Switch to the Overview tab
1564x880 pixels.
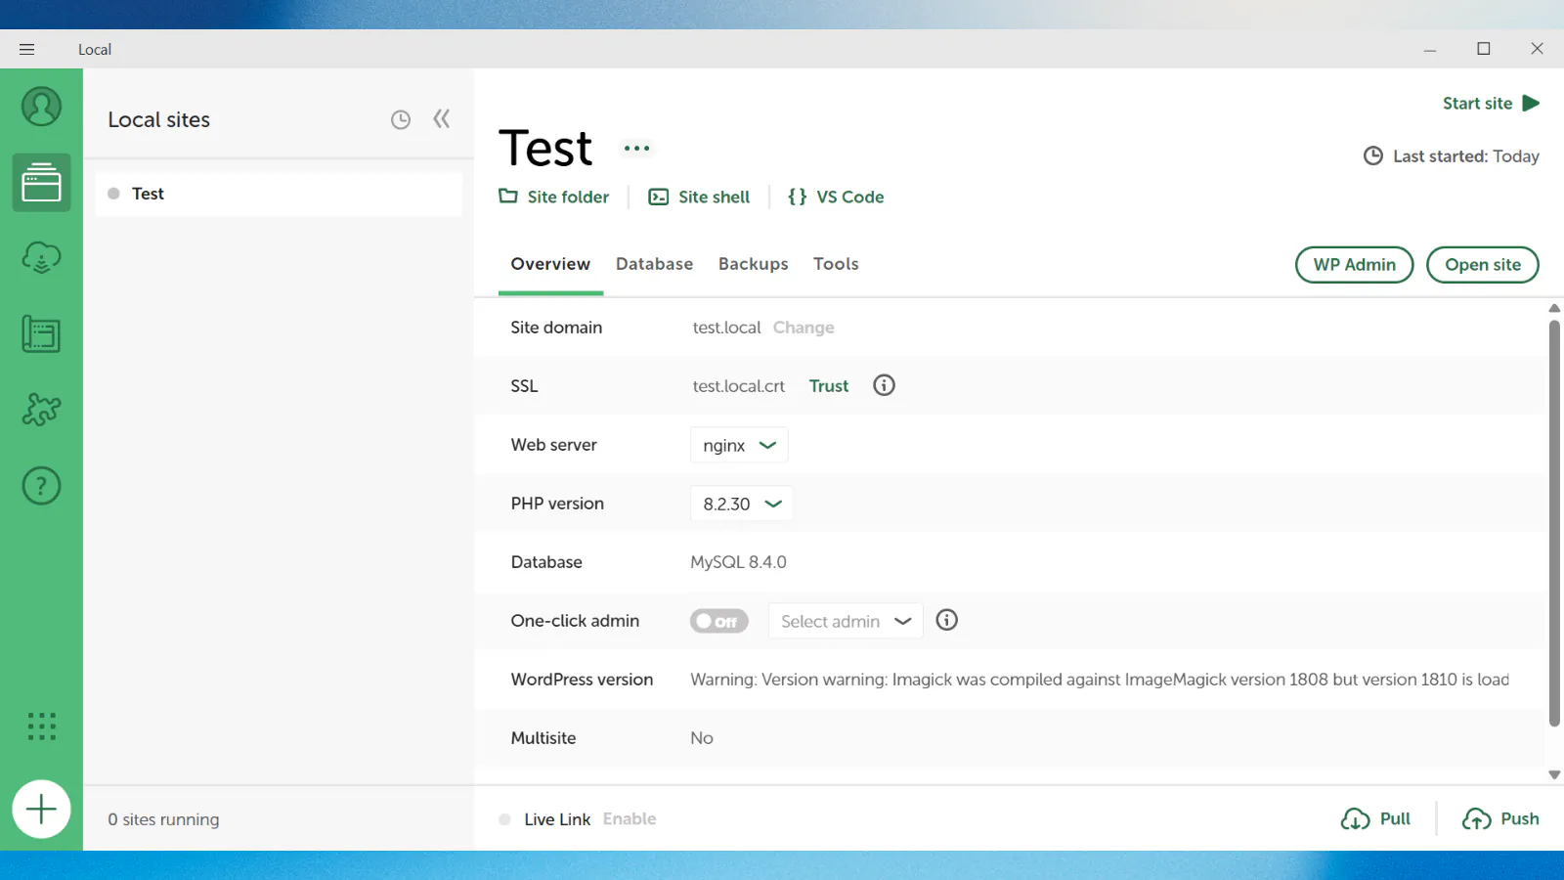[550, 264]
